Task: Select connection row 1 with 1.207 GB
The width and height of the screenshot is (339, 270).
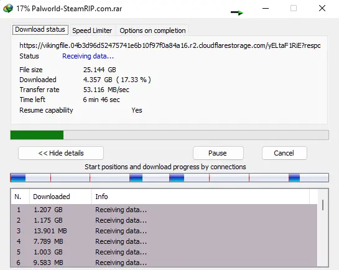Action: pos(164,210)
